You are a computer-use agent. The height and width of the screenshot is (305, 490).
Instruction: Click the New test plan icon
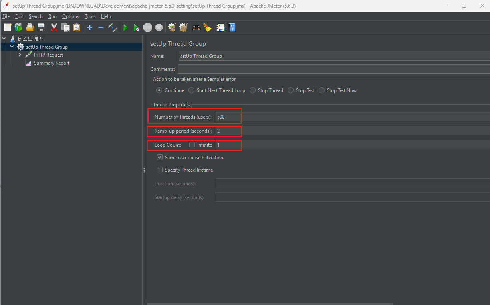[8, 27]
